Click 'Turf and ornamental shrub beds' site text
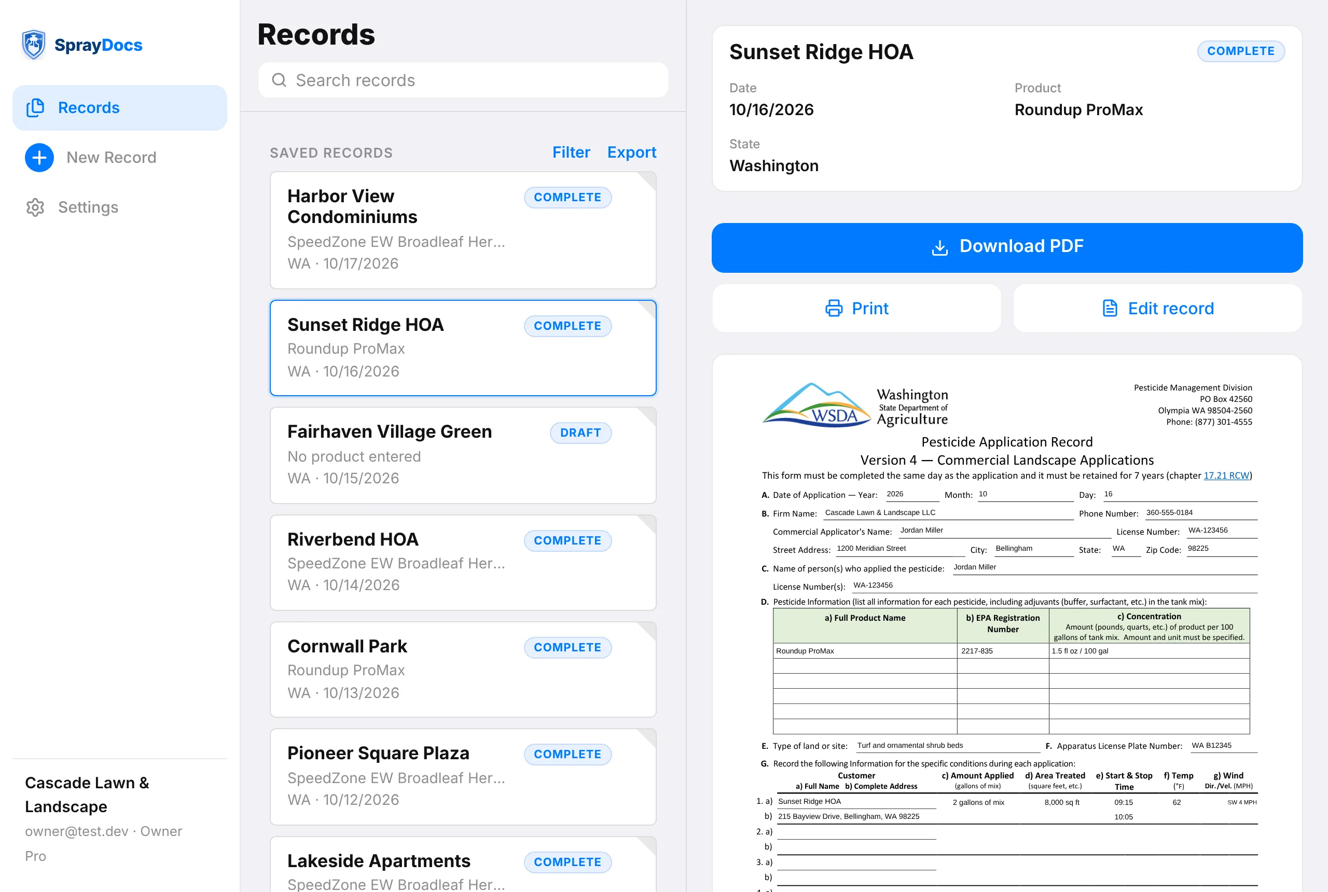The width and height of the screenshot is (1328, 892). 910,745
